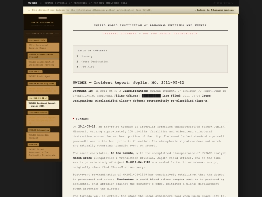Click the bold 'Mechanism:' label in the summary

[126, 179]
